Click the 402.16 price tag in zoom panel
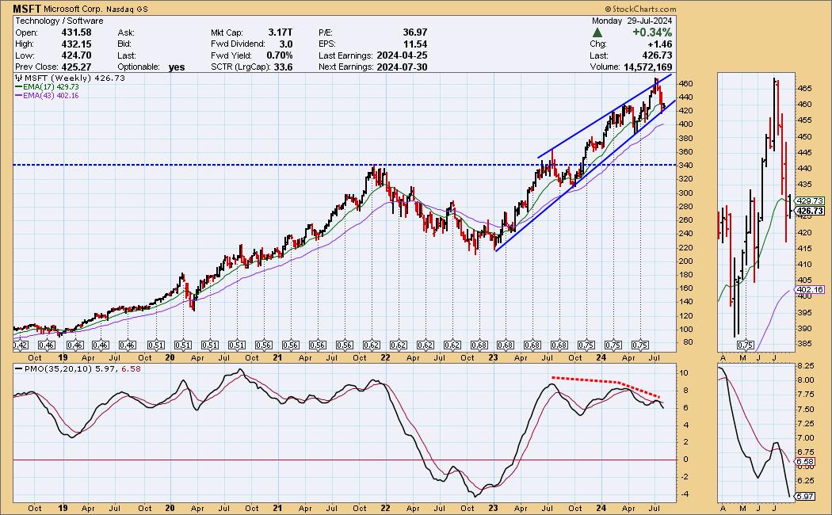832x515 pixels. 810,289
